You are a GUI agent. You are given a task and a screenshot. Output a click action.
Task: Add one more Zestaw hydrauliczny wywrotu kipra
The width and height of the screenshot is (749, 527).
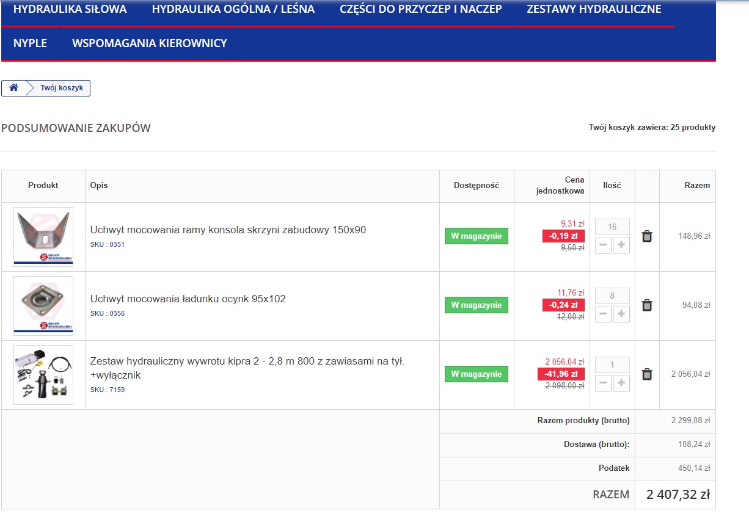[621, 383]
